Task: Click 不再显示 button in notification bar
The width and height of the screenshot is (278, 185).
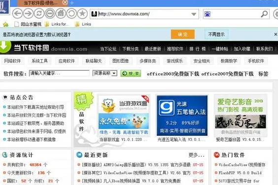Action: pos(216,34)
